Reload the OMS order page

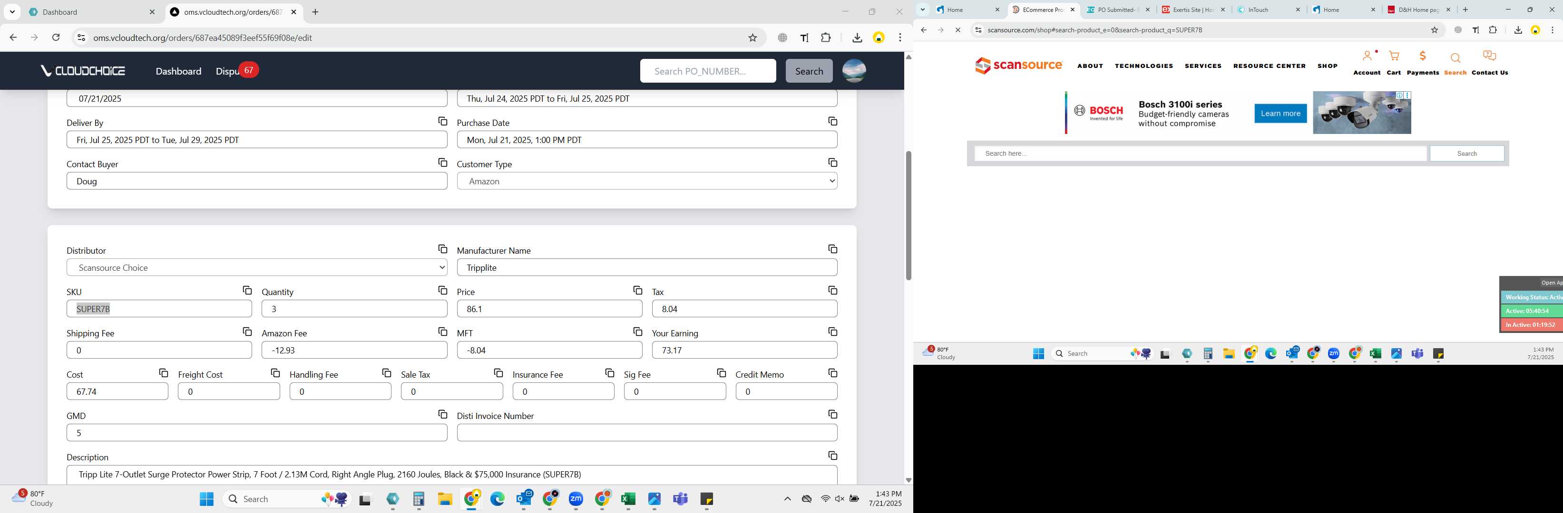click(56, 38)
